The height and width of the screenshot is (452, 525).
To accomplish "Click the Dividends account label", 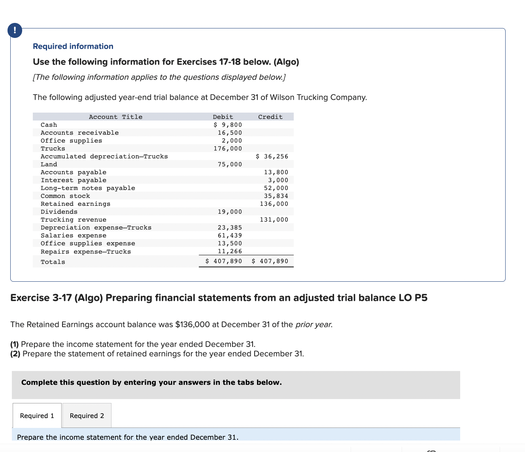I will point(59,212).
